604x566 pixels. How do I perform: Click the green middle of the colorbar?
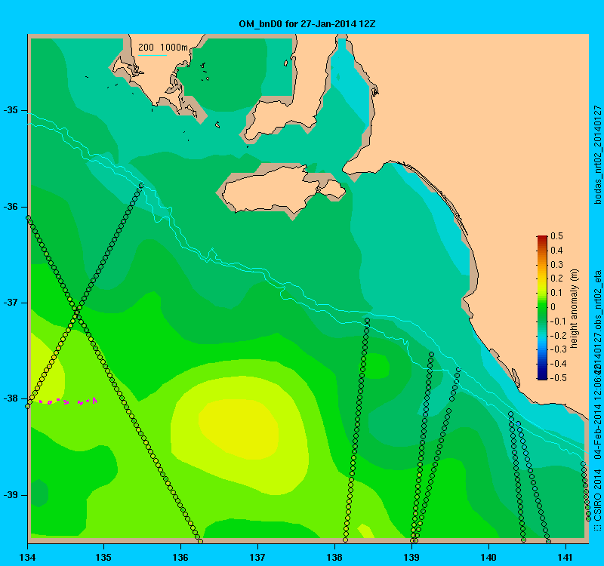[x=542, y=307]
